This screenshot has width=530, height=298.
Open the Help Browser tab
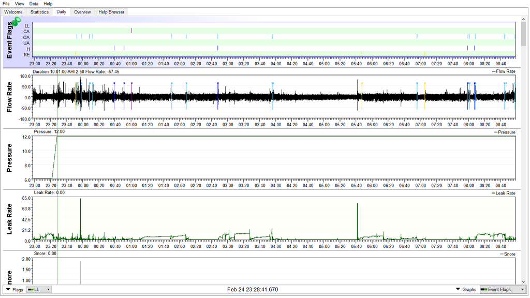pyautogui.click(x=111, y=12)
